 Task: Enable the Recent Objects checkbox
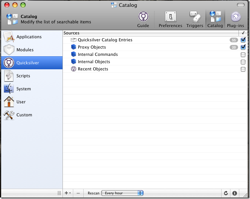243,69
